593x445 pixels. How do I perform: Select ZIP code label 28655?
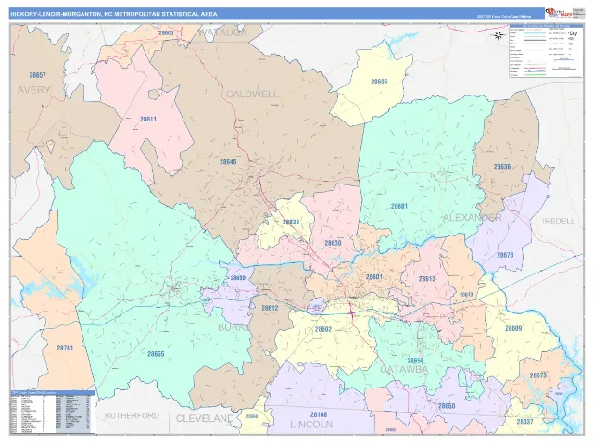[156, 354]
